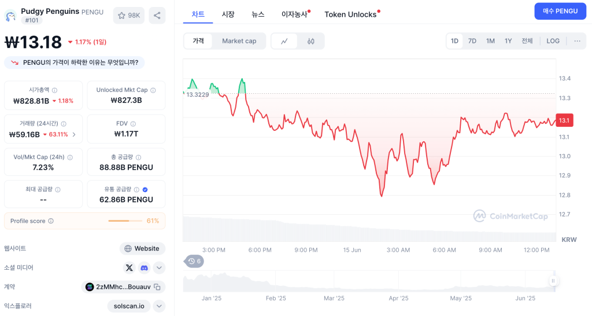Show info tooltip for 최대 공급량

58,189
